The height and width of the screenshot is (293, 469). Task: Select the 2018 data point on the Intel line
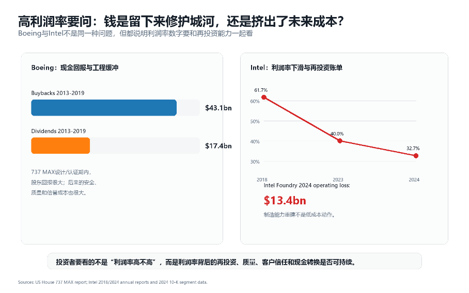pos(264,97)
